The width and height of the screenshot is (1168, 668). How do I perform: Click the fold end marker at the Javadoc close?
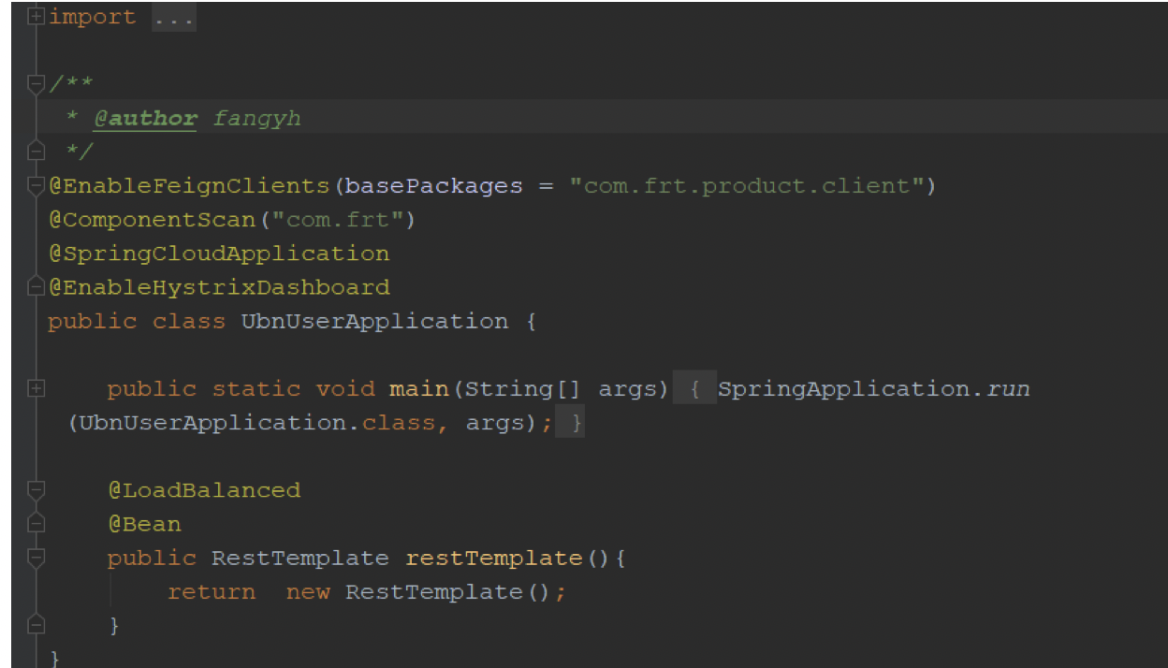pyautogui.click(x=35, y=151)
